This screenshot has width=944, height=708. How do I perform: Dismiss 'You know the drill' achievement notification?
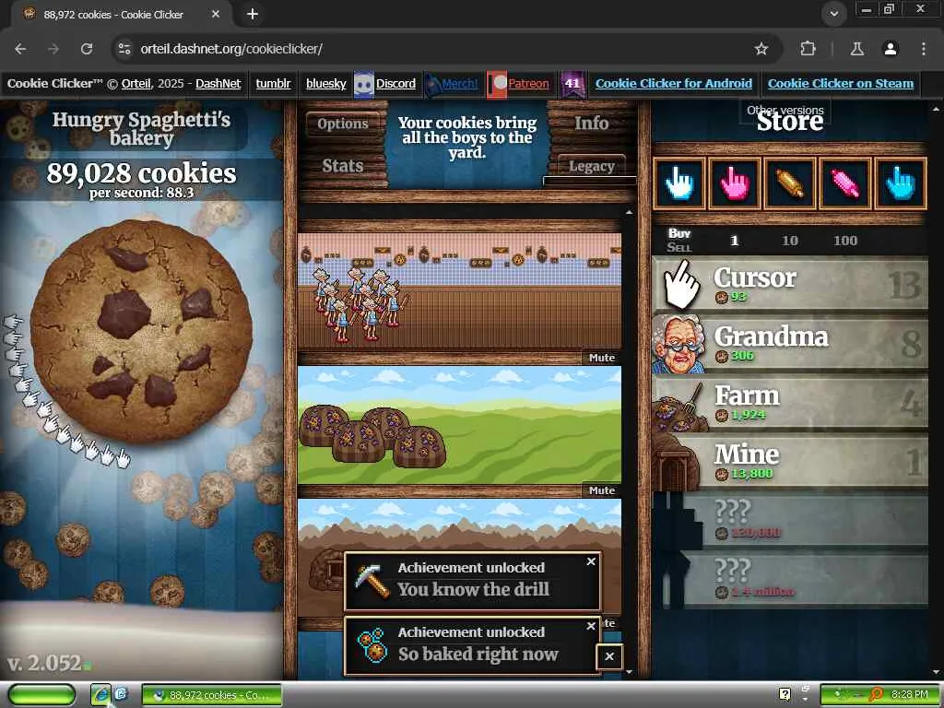tap(591, 561)
